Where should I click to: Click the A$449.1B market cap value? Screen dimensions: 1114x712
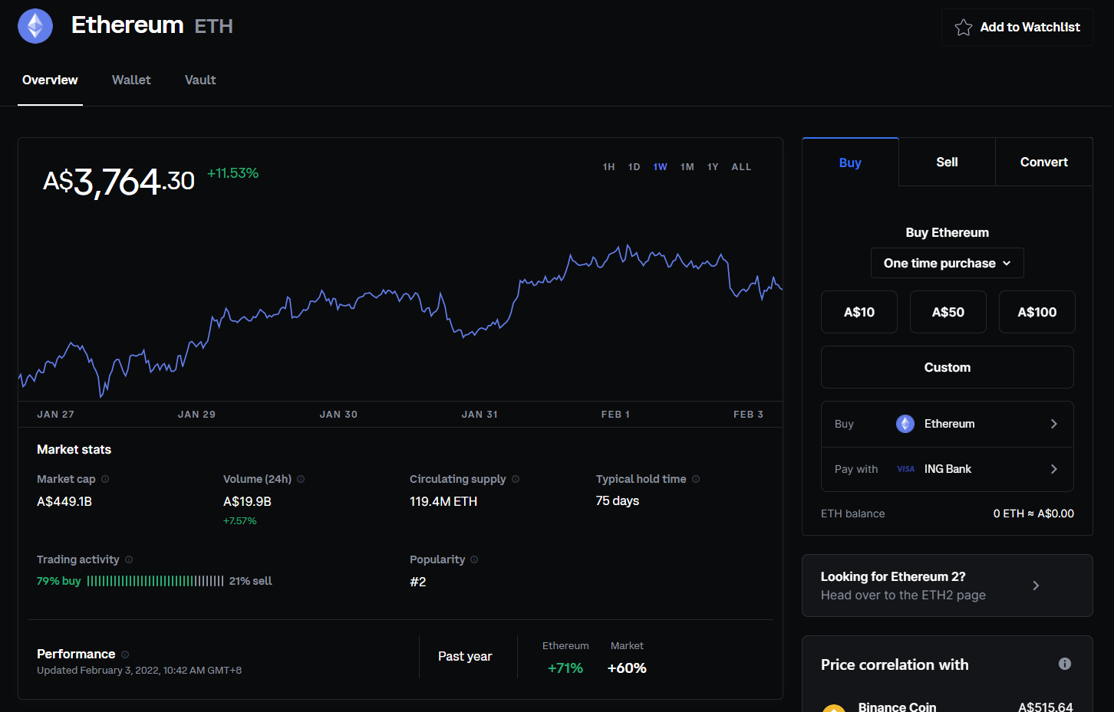[64, 501]
